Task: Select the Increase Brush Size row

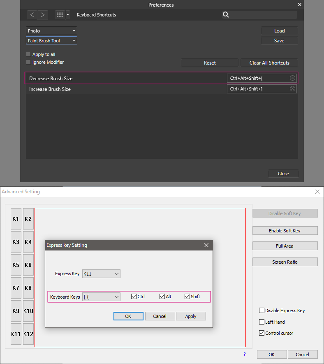Action: coord(161,89)
